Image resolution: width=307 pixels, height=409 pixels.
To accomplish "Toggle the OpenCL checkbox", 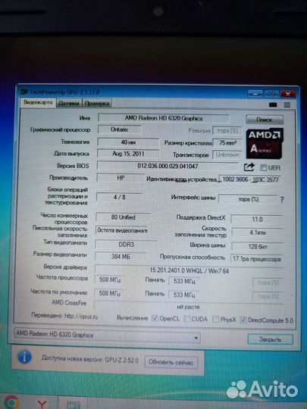I will (155, 318).
